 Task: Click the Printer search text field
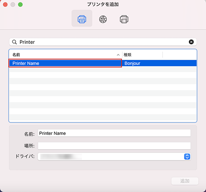click(x=103, y=42)
